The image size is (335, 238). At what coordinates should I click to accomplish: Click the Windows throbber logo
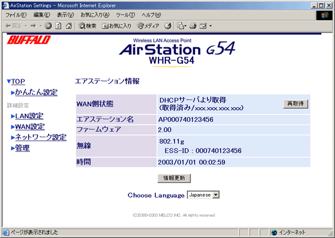[x=324, y=16]
